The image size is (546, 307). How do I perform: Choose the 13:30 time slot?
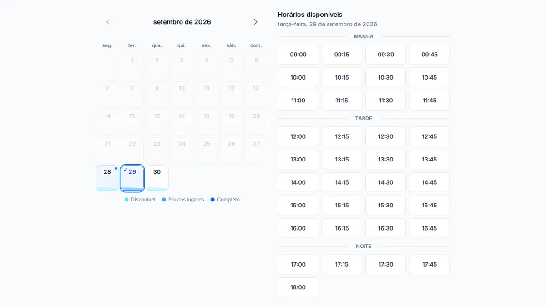tap(386, 160)
